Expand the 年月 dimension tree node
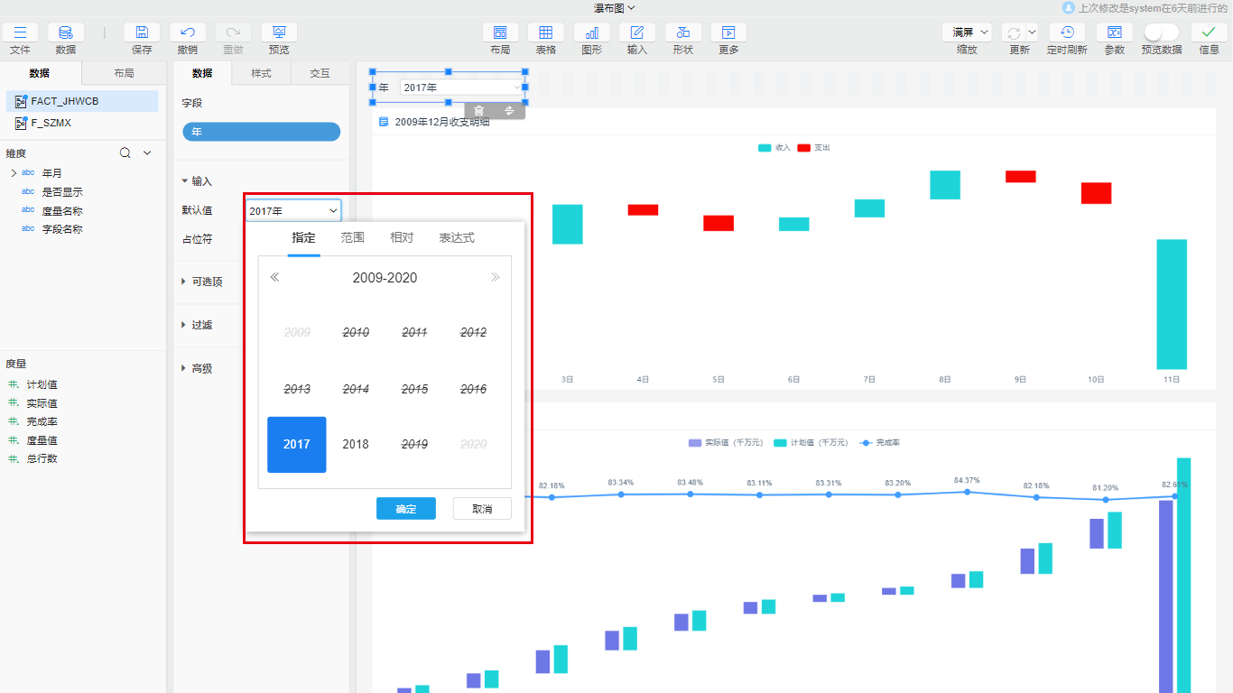Image resolution: width=1233 pixels, height=693 pixels. coord(14,172)
